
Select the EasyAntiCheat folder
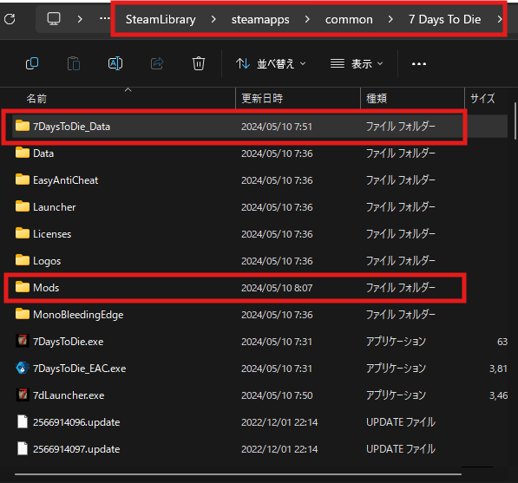coord(259,180)
